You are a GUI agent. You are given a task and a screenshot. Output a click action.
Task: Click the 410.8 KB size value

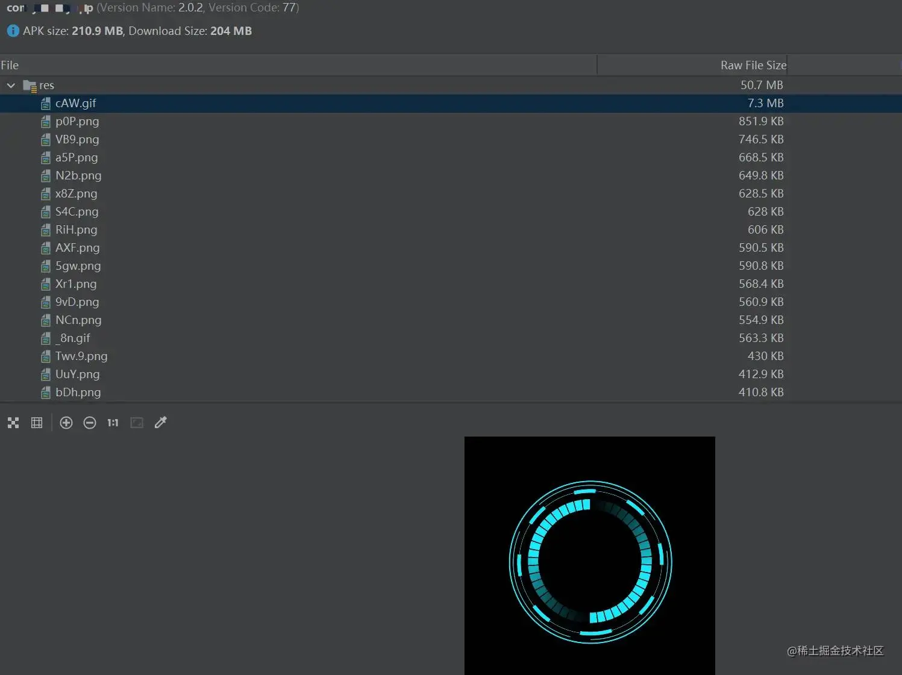[x=761, y=392]
